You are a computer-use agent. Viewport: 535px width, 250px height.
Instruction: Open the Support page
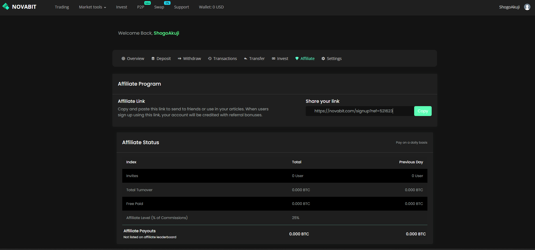click(x=182, y=7)
